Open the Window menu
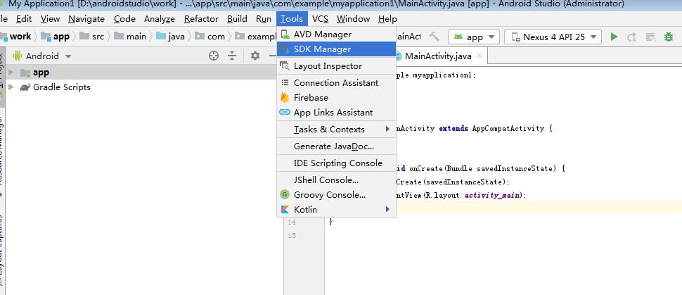 point(353,19)
